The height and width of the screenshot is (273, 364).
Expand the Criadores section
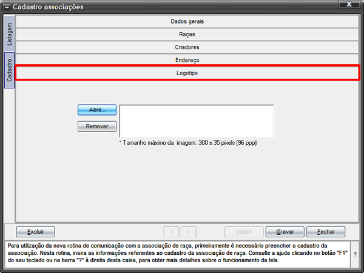(187, 47)
